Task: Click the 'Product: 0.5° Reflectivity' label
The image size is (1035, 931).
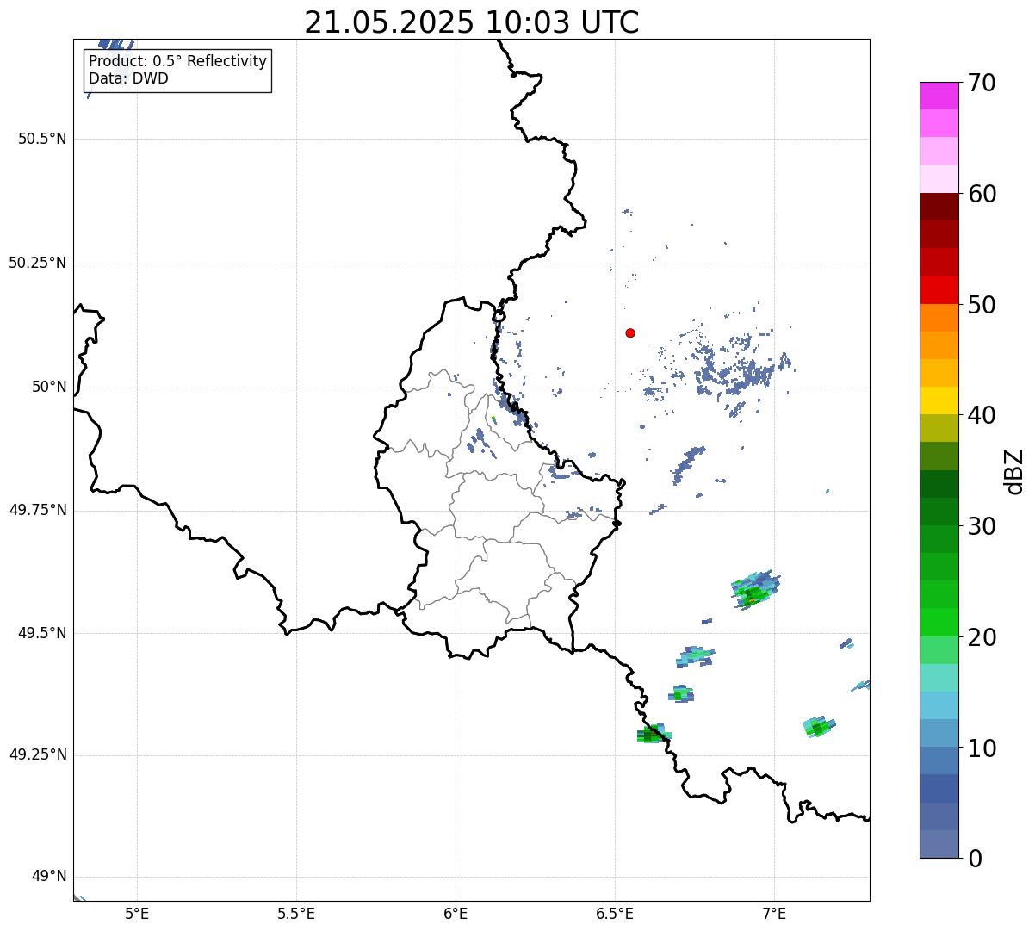Action: tap(177, 62)
